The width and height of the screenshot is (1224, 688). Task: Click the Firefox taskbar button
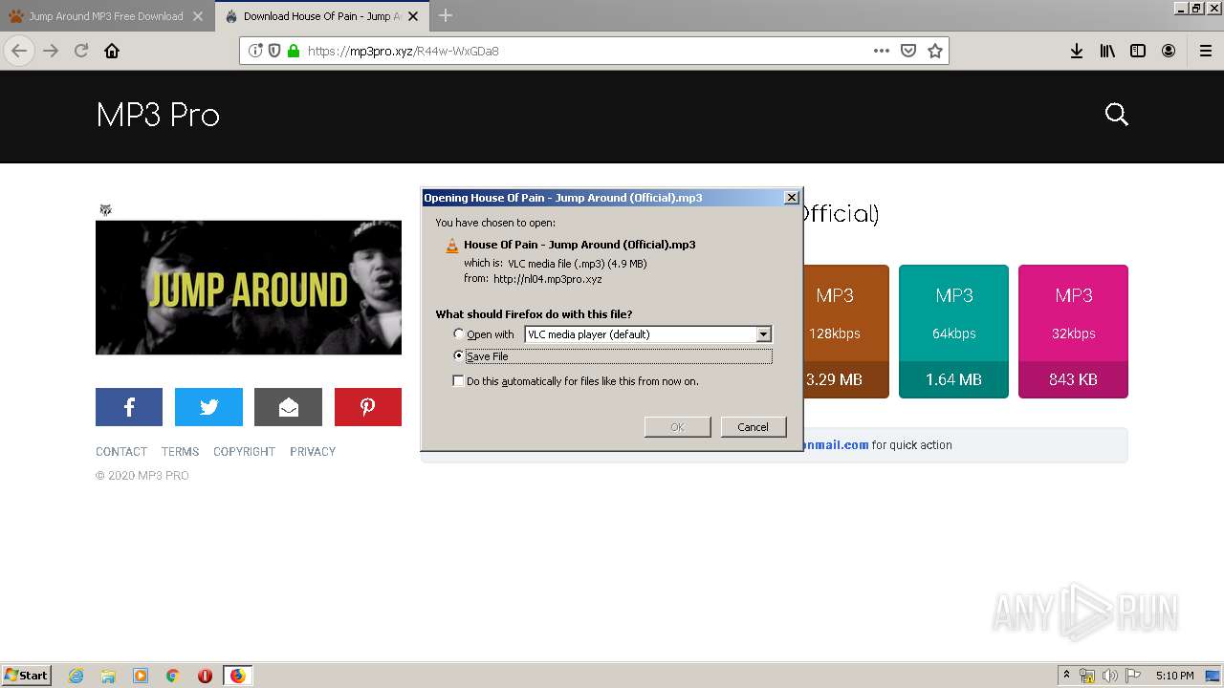[x=237, y=676]
